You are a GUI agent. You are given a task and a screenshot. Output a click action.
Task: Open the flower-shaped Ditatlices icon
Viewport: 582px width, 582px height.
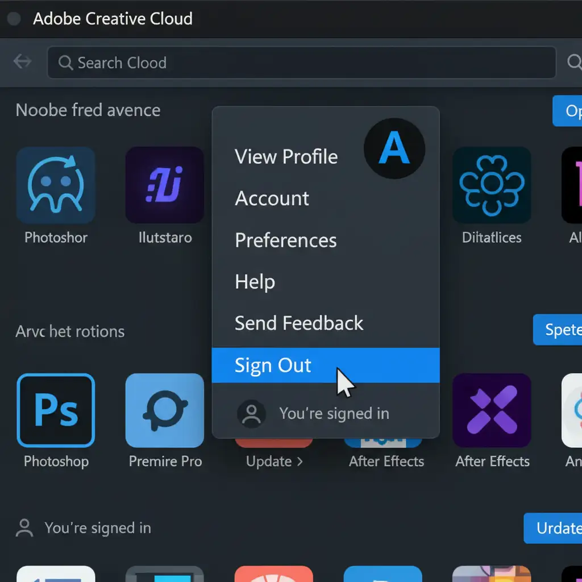tap(492, 185)
